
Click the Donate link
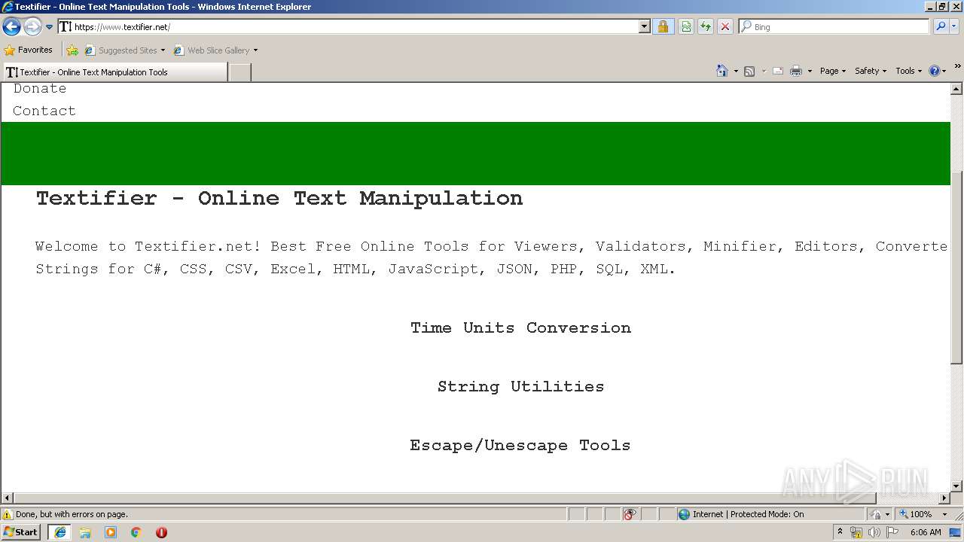coord(40,89)
